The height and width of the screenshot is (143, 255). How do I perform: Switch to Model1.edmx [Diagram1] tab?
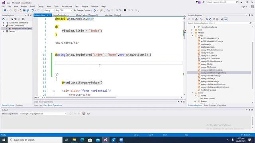click(x=87, y=15)
